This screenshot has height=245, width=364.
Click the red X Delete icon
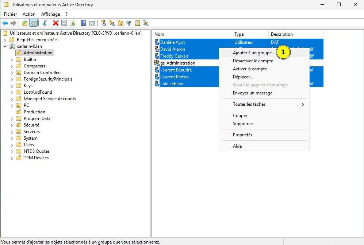(56, 23)
